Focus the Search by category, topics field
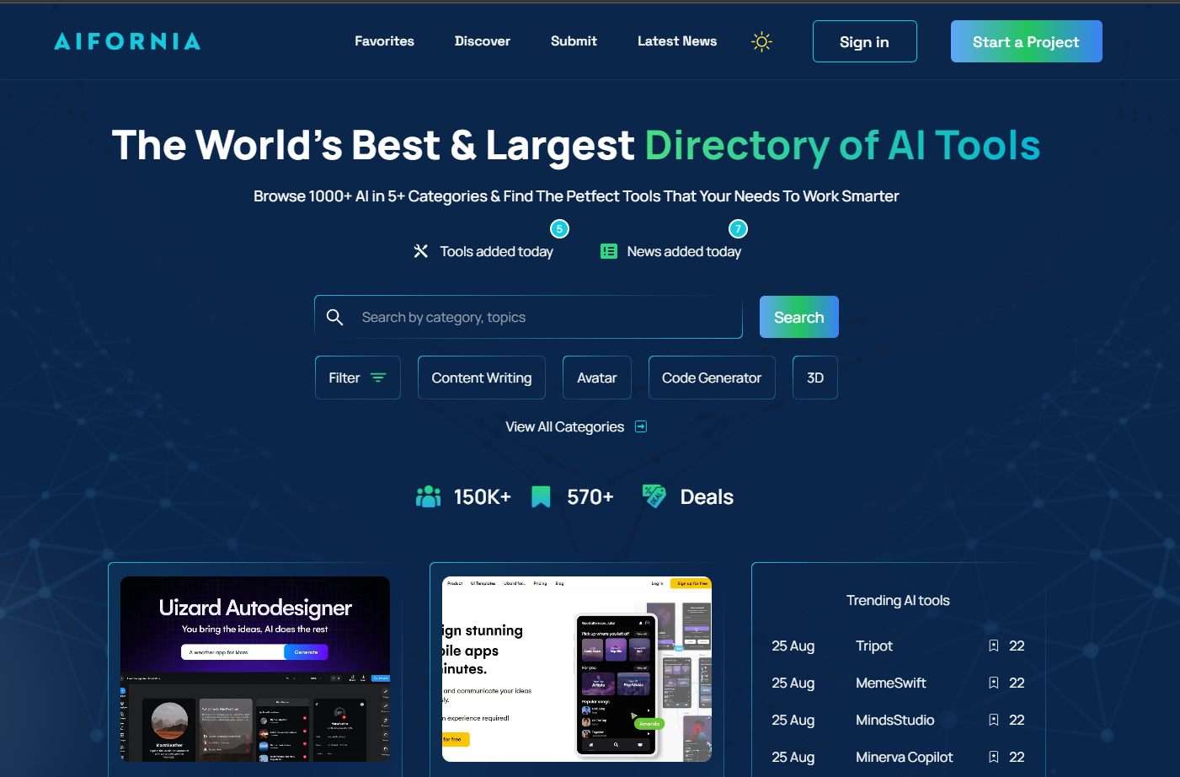Image resolution: width=1180 pixels, height=777 pixels. [528, 317]
